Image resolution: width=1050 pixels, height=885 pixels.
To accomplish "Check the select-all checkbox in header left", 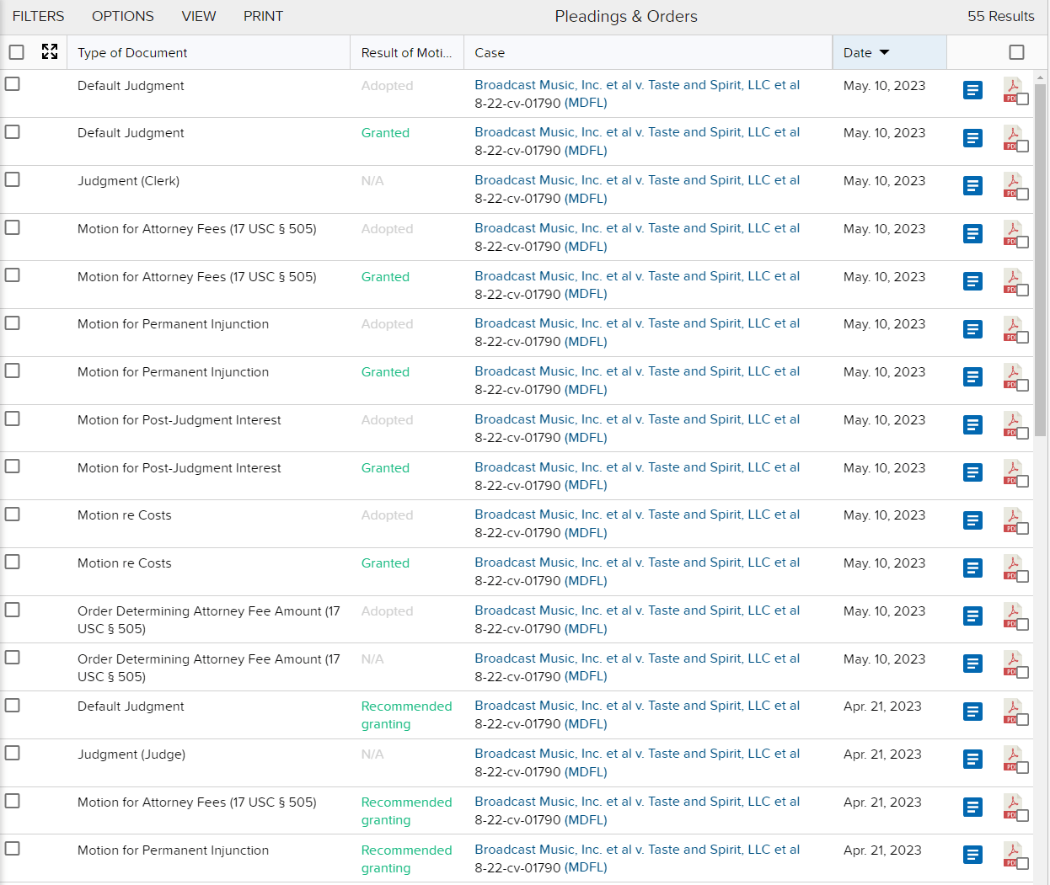I will (x=16, y=52).
